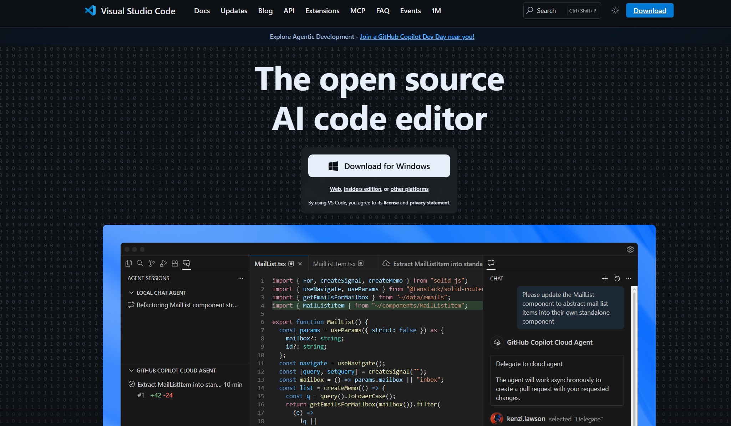Screen dimensions: 731x426
Task: Click the Windows logo in the download button
Action: click(x=333, y=166)
